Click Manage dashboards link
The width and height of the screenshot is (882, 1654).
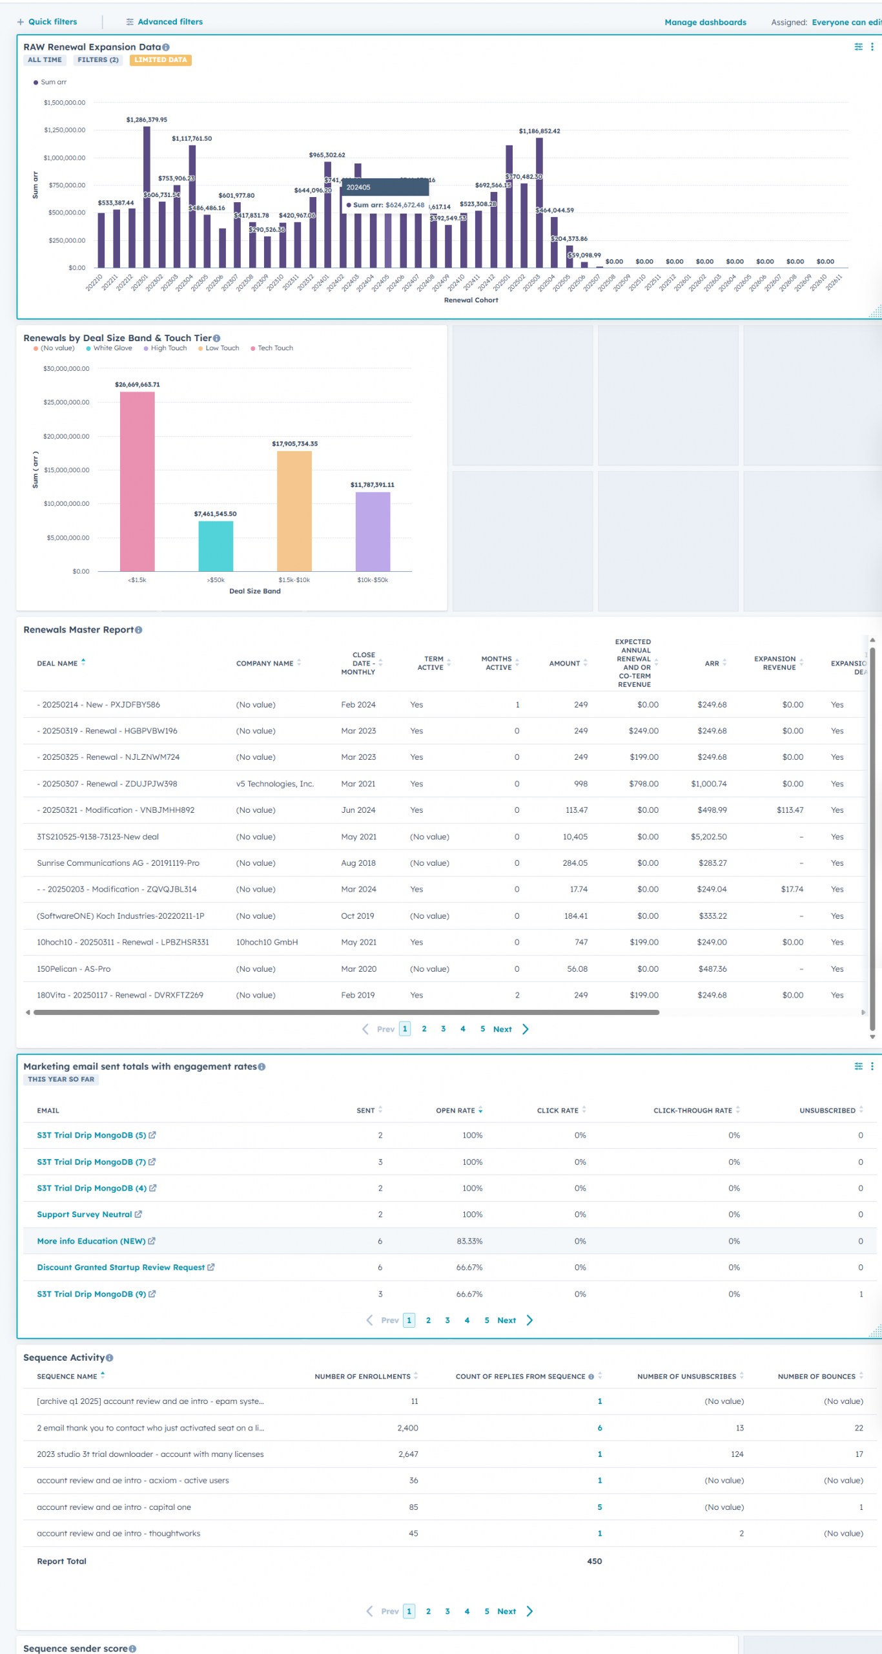pos(705,23)
